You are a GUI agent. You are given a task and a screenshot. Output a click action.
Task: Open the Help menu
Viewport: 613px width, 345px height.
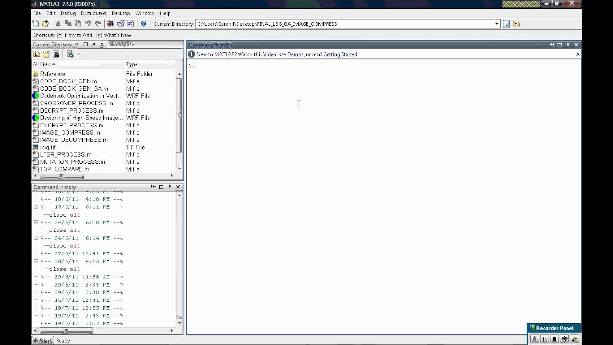pos(165,13)
